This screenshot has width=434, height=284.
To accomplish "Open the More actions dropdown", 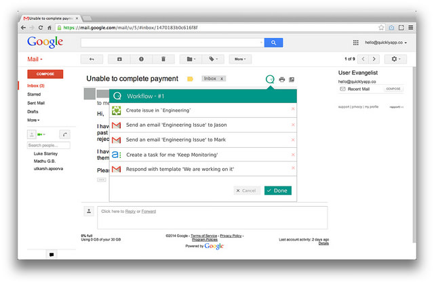I will click(240, 59).
